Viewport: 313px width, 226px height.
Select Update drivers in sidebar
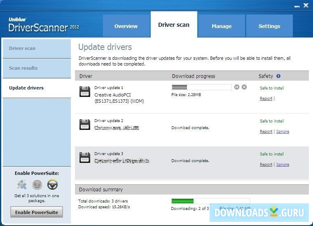37,88
